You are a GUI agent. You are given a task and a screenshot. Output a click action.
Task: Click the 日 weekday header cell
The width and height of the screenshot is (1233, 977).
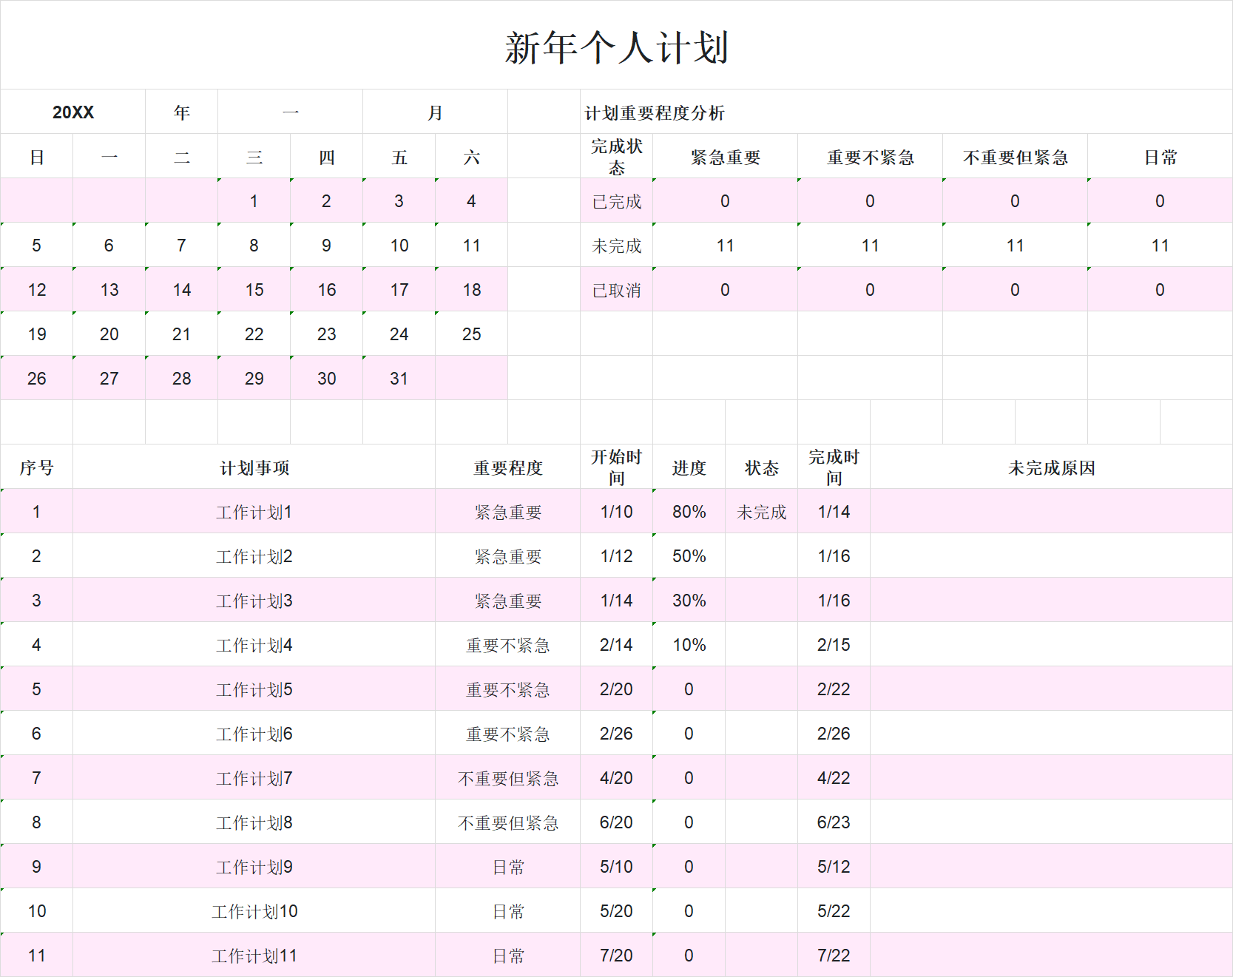tap(36, 156)
